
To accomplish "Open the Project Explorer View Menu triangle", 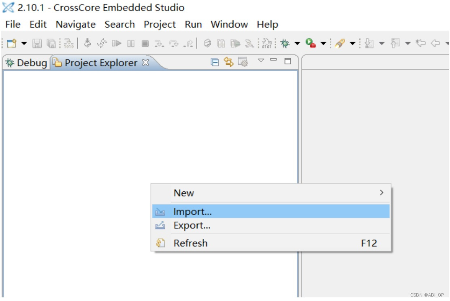I will click(x=261, y=60).
